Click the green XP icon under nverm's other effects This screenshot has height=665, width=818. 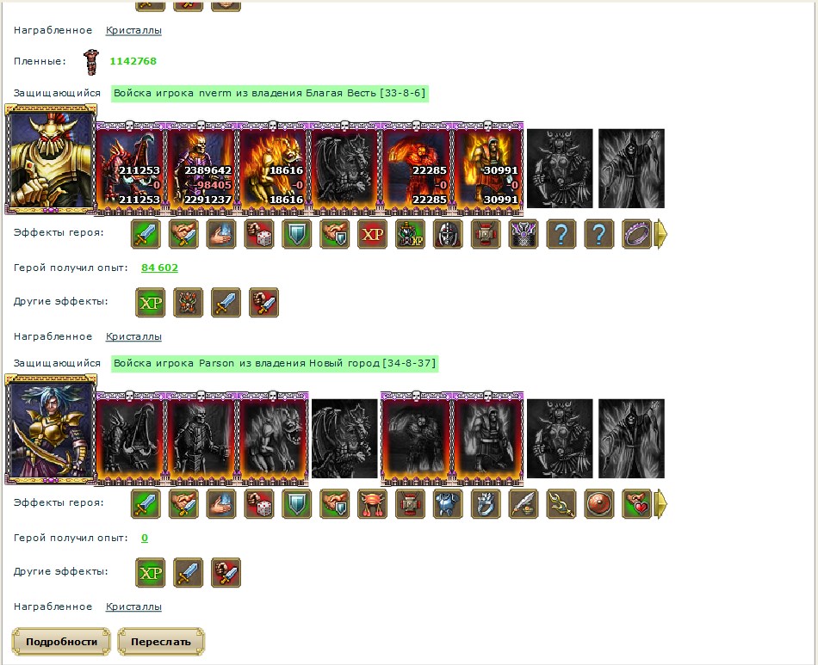click(150, 302)
